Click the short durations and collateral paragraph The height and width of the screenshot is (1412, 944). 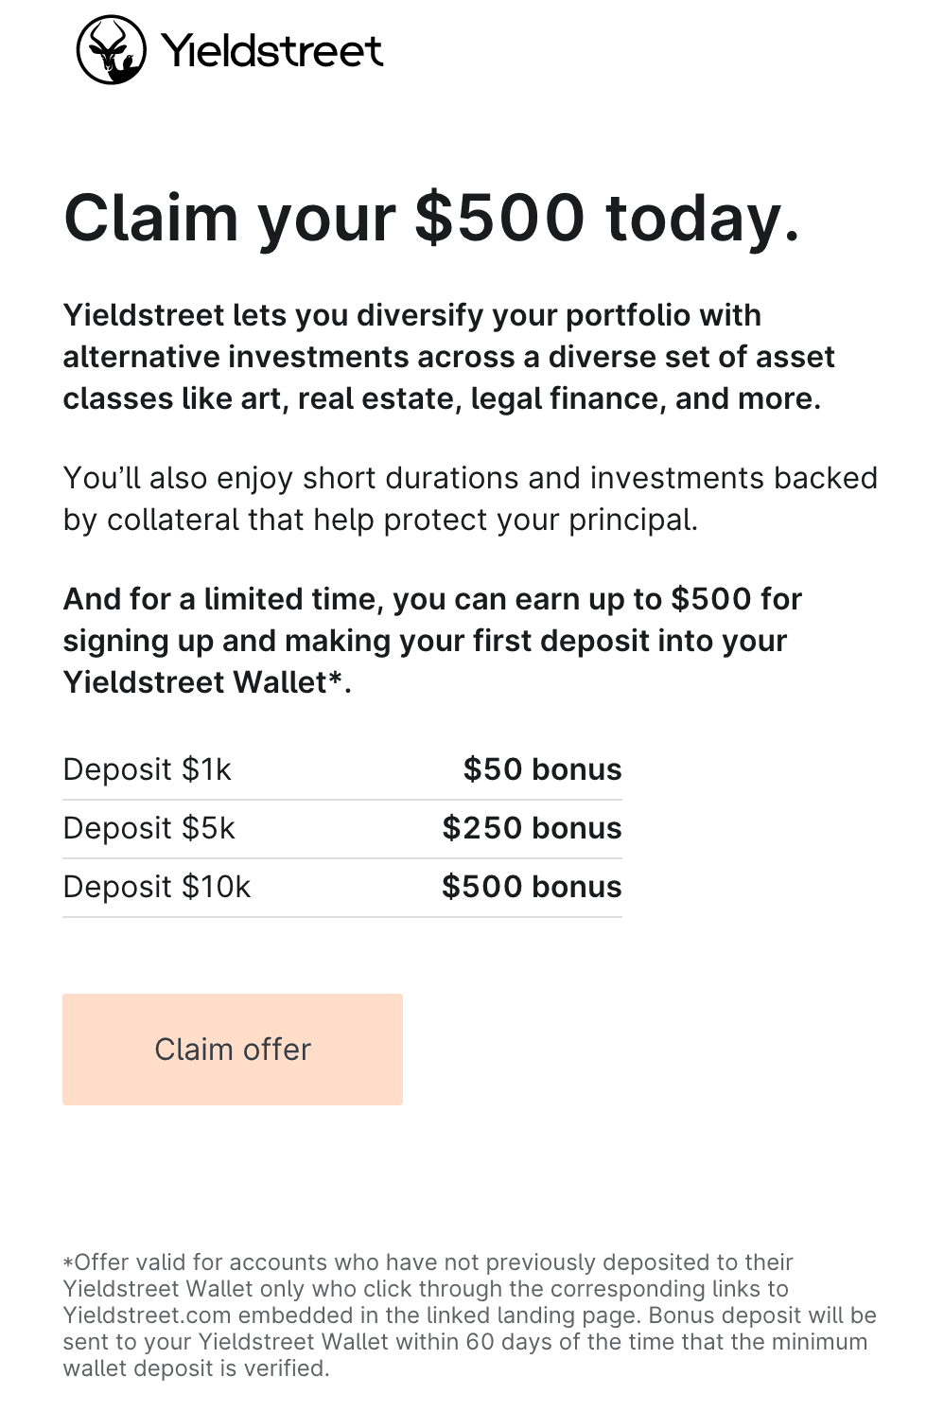tap(470, 499)
